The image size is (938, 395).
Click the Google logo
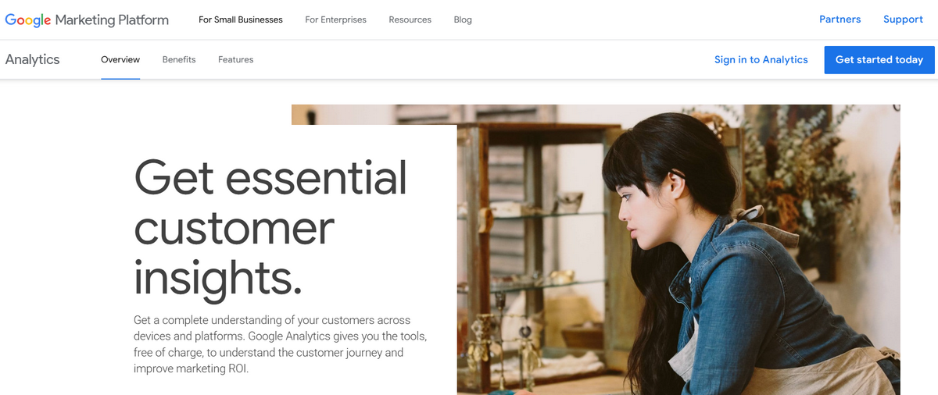pos(28,20)
